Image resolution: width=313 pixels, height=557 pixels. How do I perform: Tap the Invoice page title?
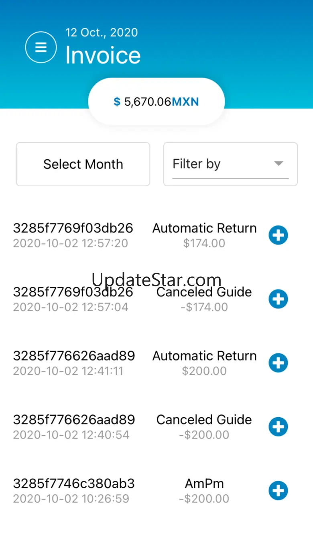point(103,55)
